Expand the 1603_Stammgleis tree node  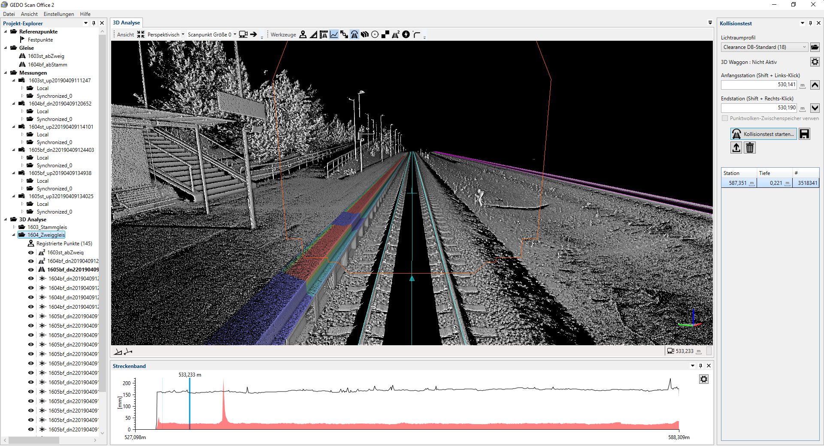[x=14, y=227]
